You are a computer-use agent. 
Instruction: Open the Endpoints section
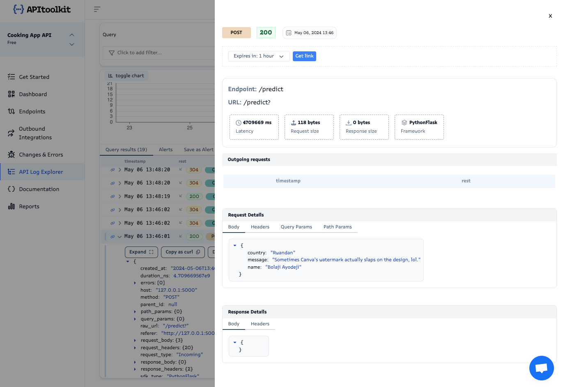[32, 111]
